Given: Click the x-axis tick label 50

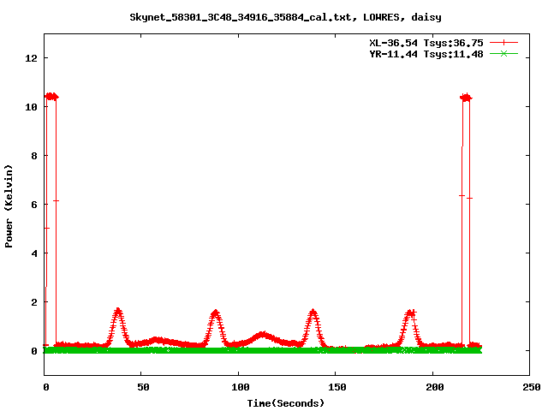Looking at the screenshot, I should click(x=143, y=387).
